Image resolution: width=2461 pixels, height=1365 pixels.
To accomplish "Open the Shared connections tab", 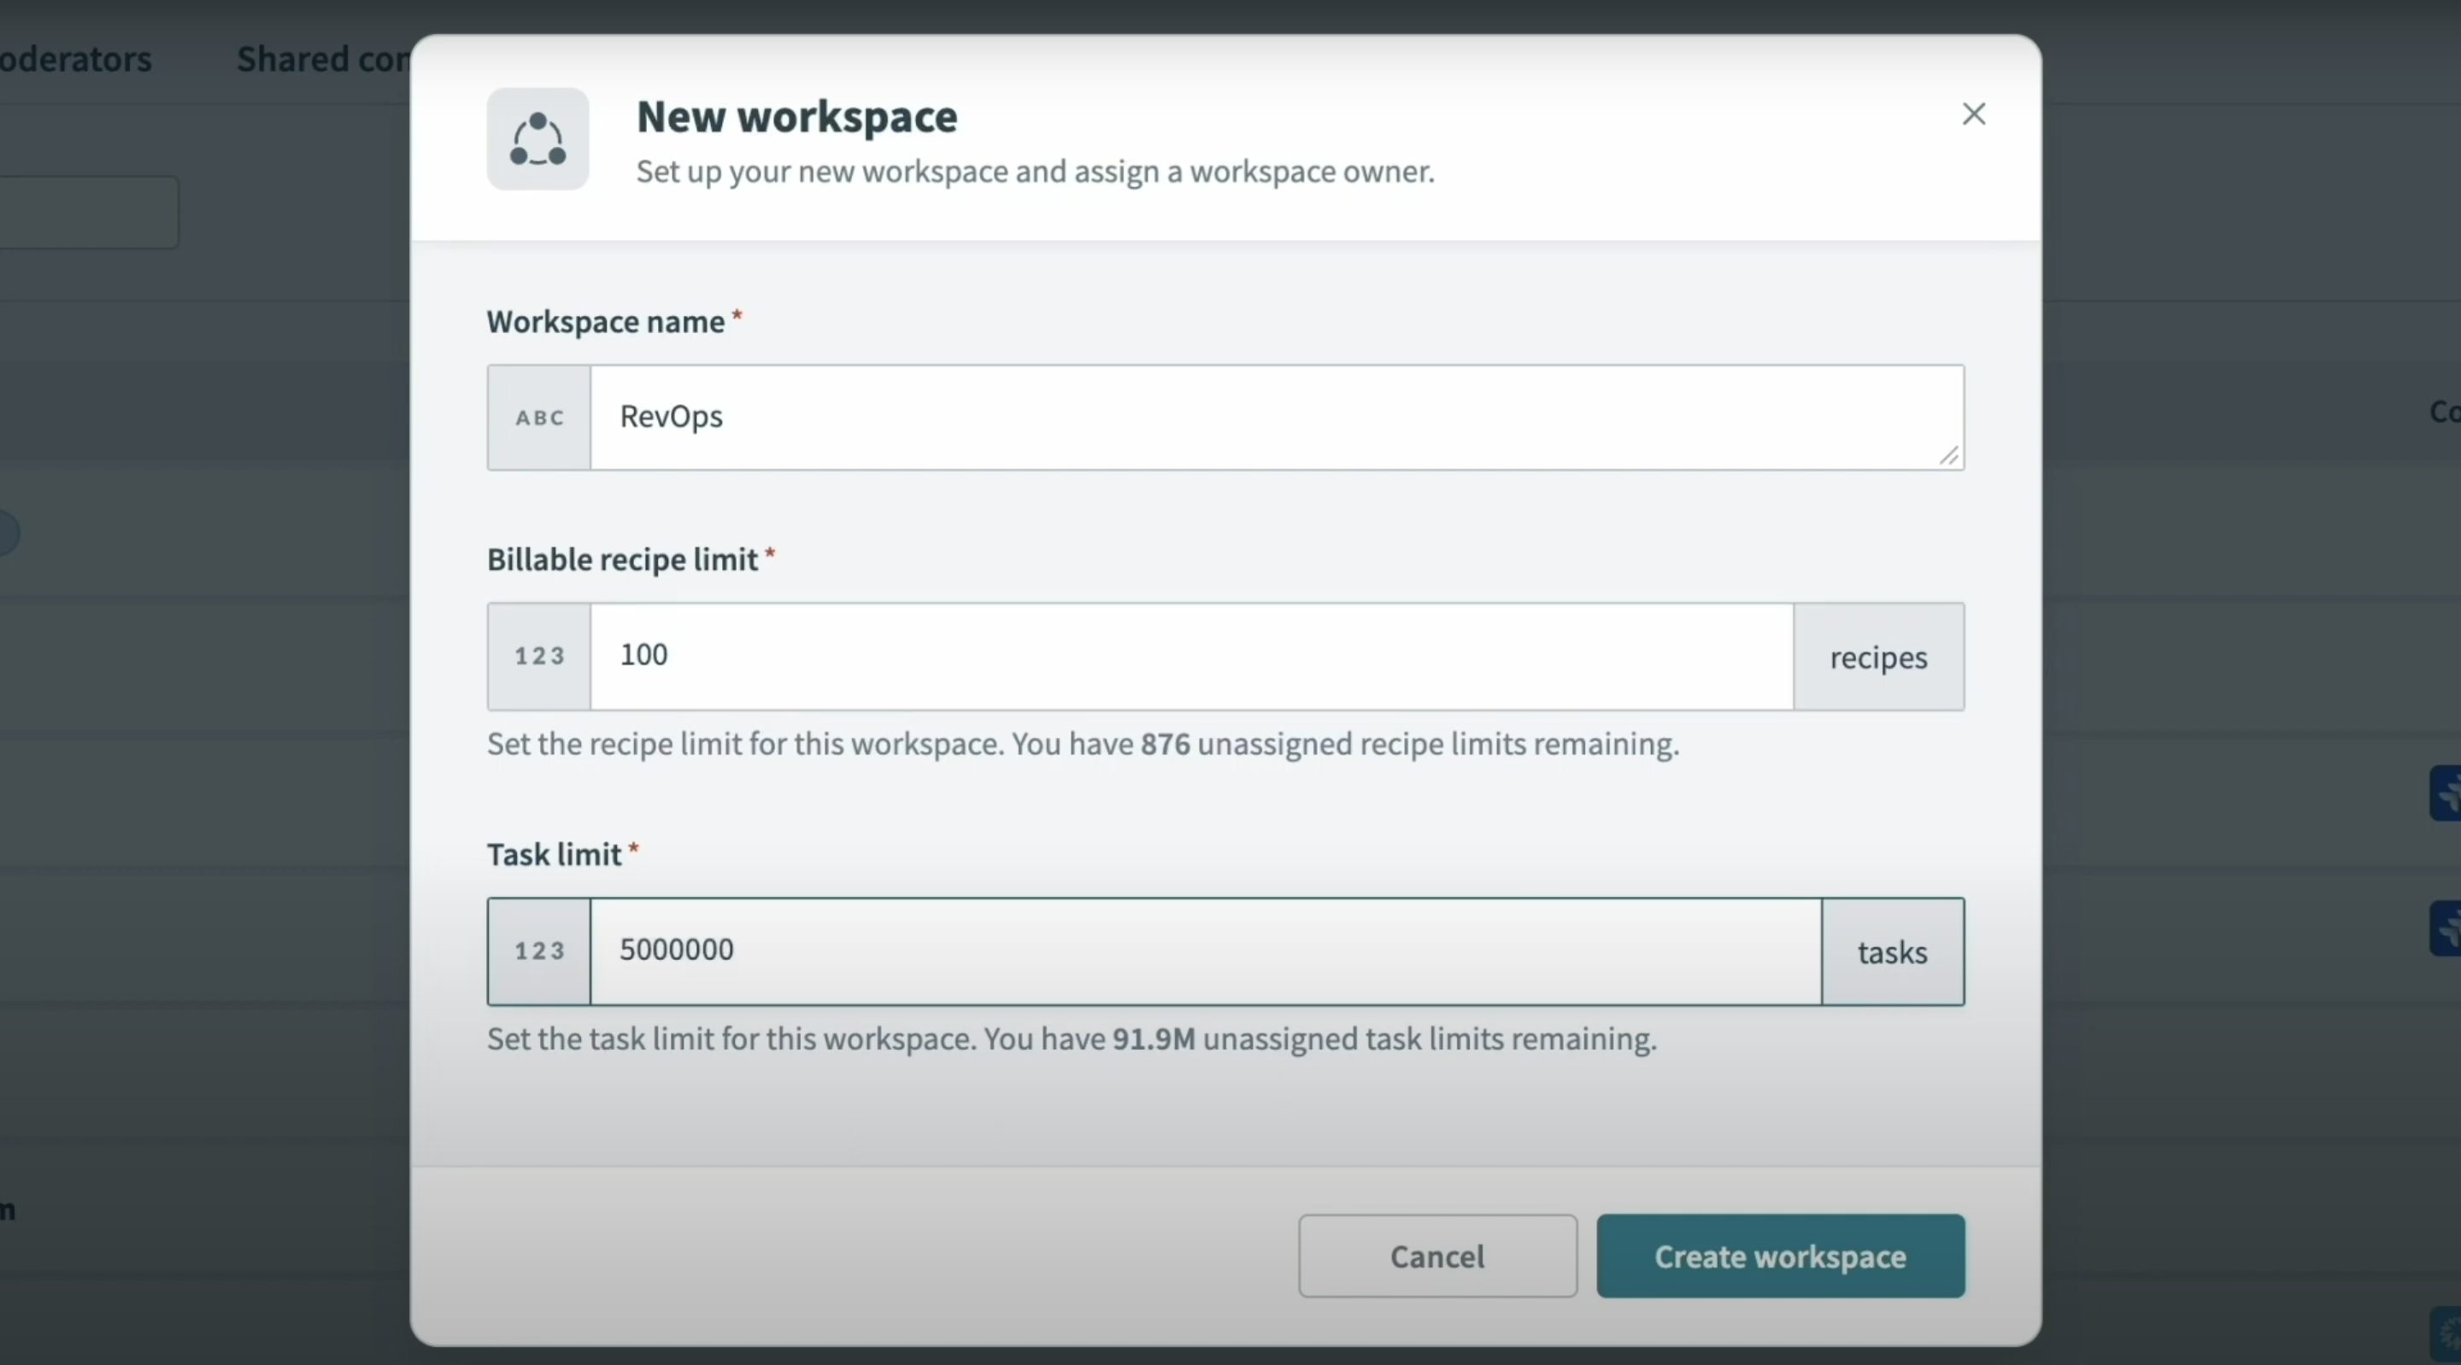I will pyautogui.click(x=323, y=59).
